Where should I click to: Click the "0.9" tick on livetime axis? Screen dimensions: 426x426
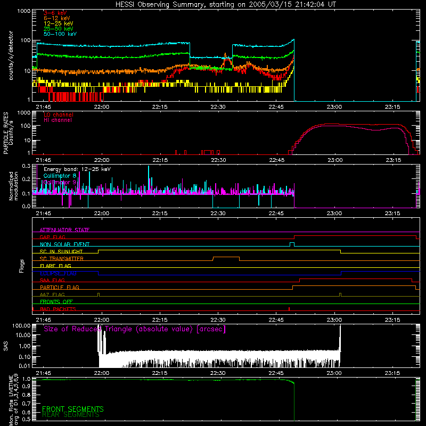[x=26, y=386]
